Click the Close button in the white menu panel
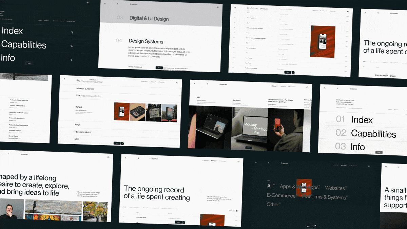The height and width of the screenshot is (229, 407). click(x=379, y=152)
